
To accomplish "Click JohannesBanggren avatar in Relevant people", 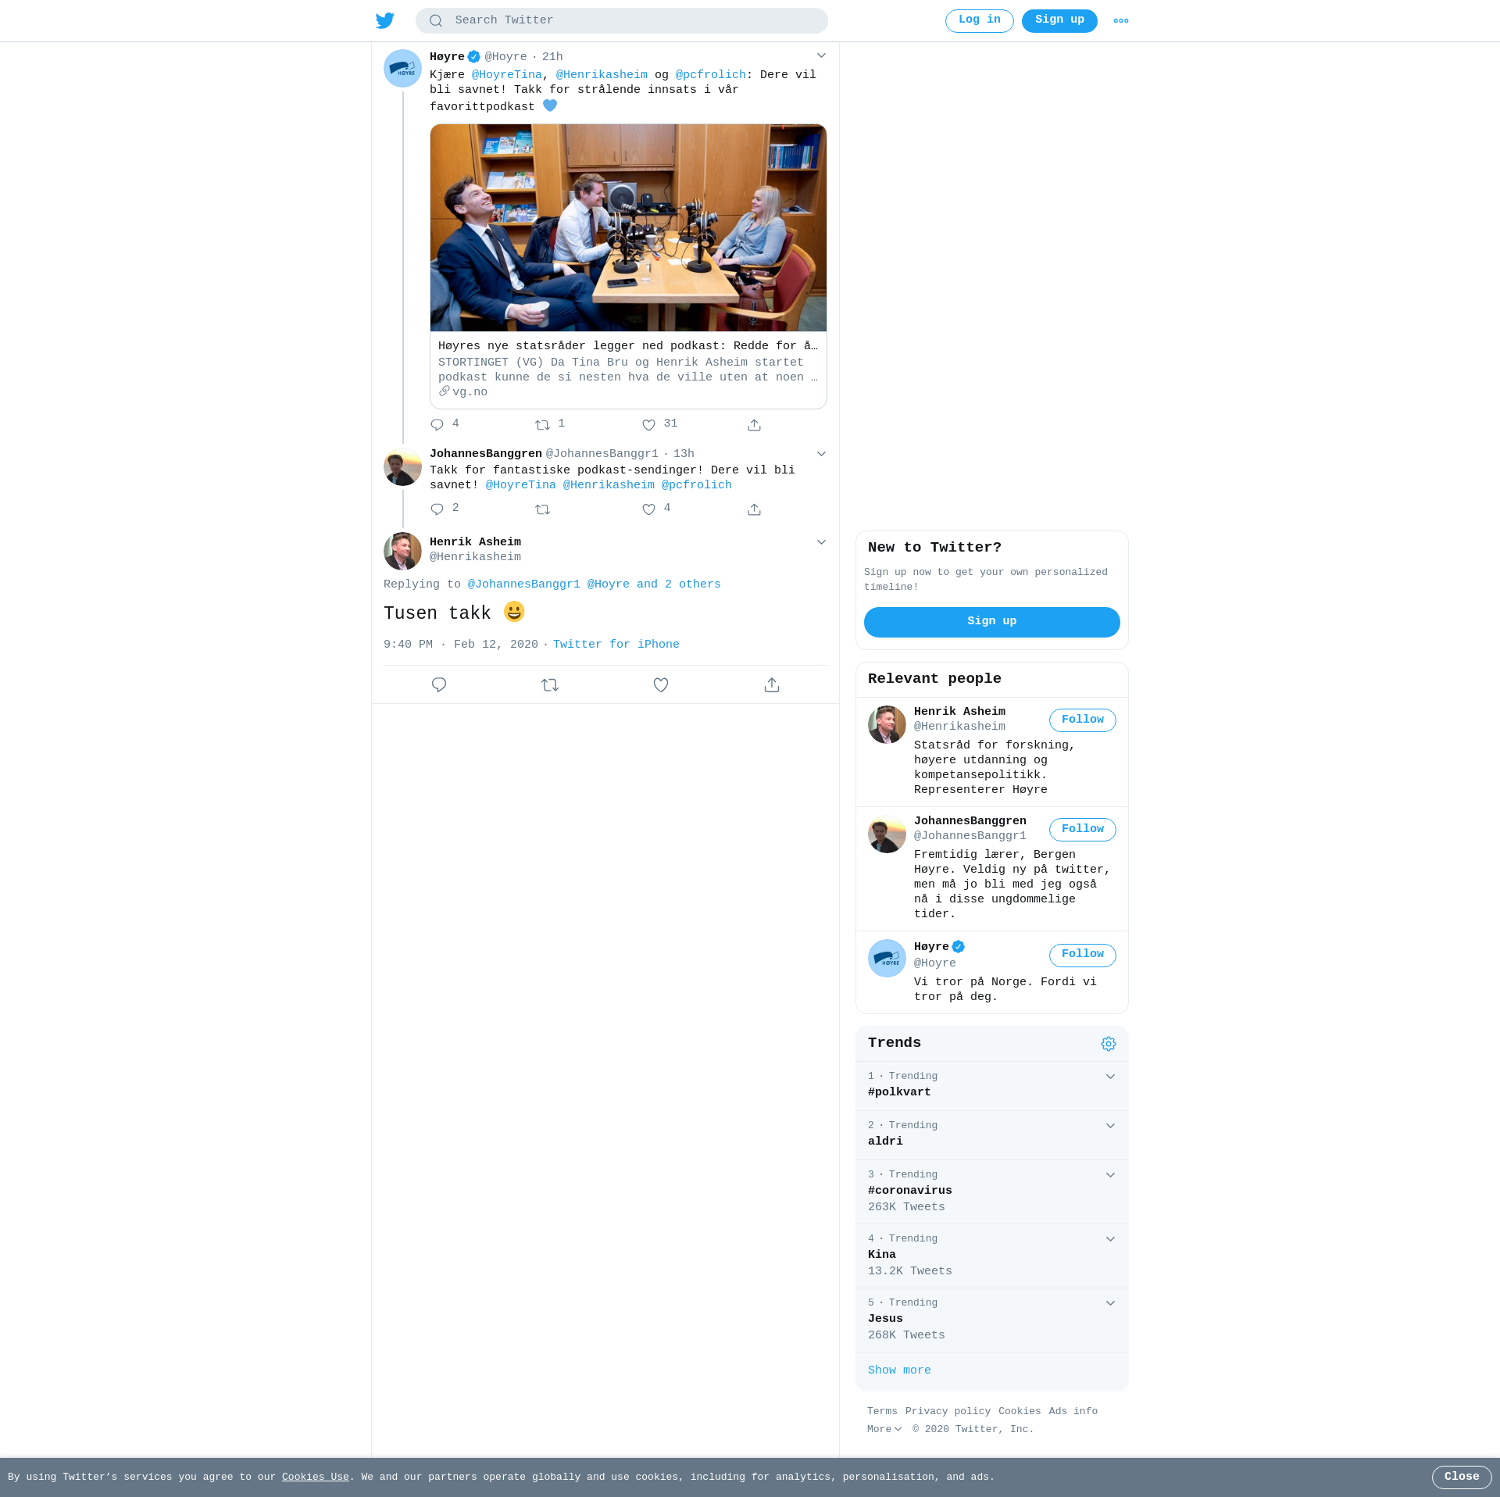I will coord(887,834).
